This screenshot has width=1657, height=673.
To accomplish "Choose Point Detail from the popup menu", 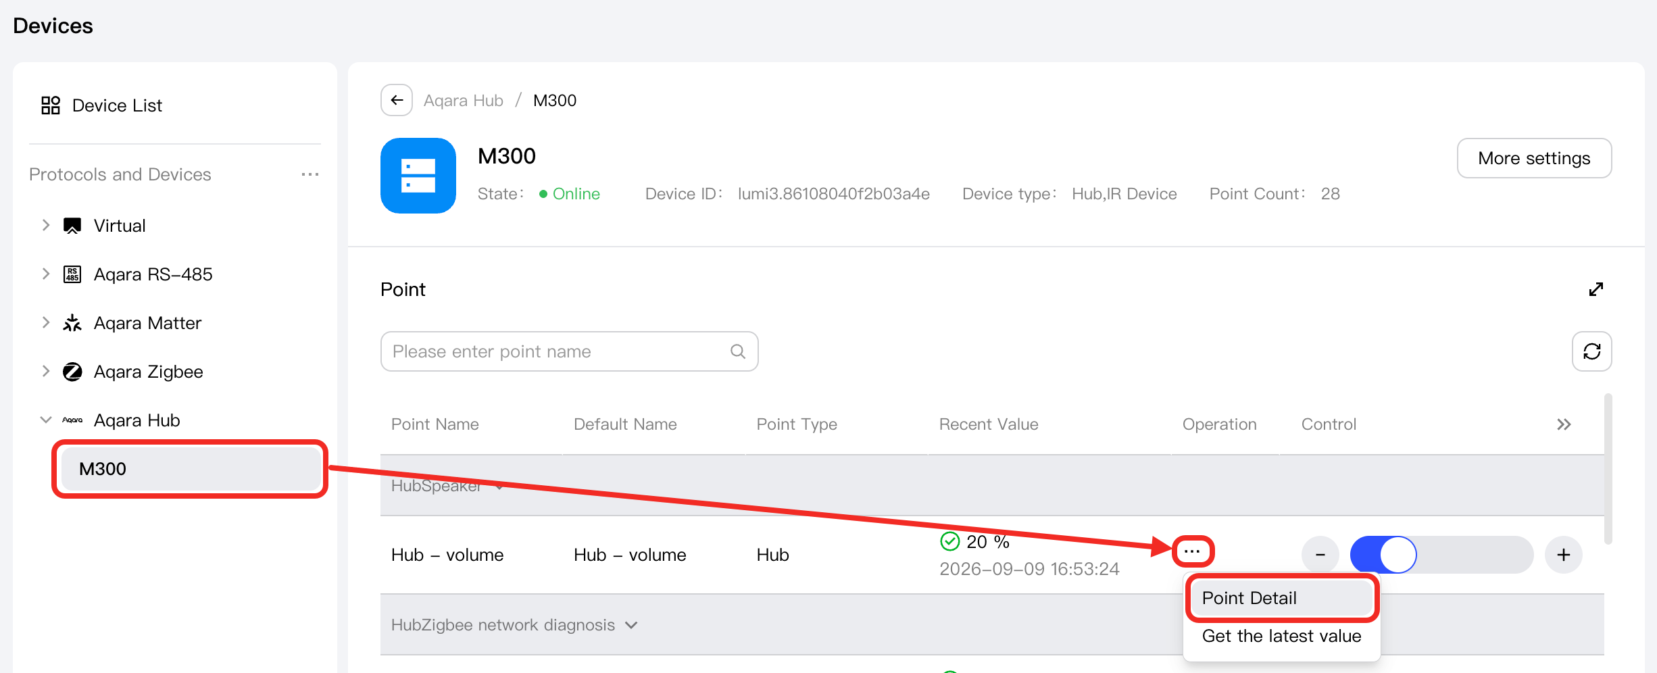I will [x=1281, y=598].
